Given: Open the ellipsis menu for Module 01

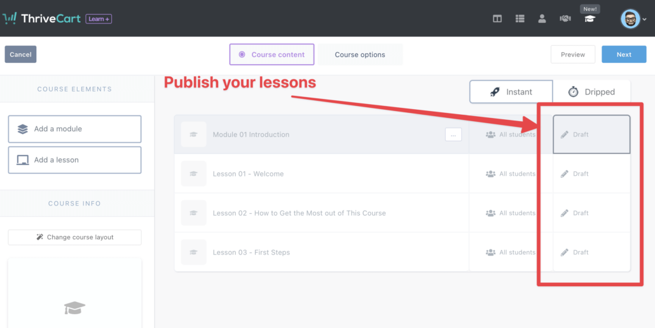Looking at the screenshot, I should (x=453, y=134).
